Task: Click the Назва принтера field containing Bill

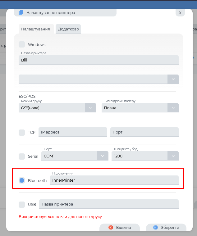Action: coord(98,60)
